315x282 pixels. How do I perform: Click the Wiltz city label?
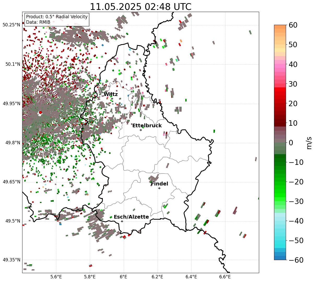(111, 94)
